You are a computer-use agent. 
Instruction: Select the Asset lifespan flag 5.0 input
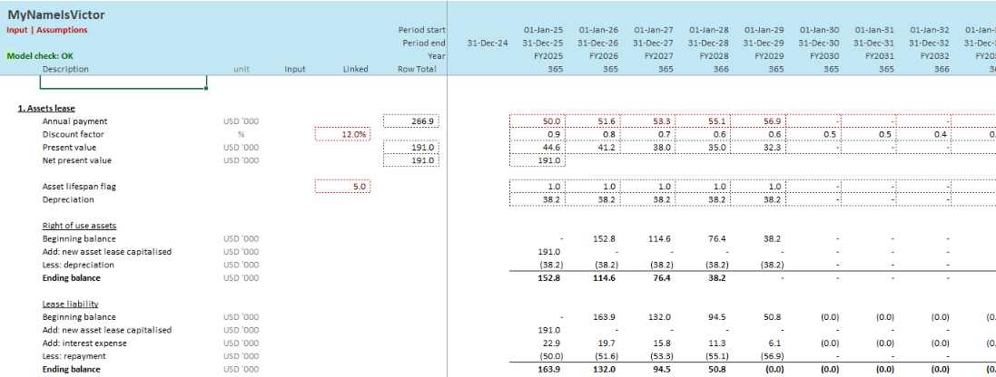[342, 187]
